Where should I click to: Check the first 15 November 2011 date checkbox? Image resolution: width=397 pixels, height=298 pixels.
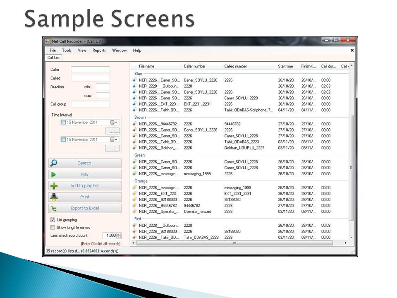point(64,122)
